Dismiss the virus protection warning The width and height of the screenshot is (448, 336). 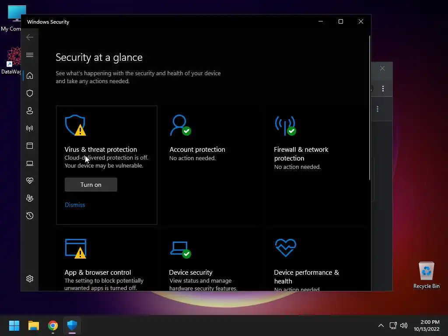tap(75, 205)
